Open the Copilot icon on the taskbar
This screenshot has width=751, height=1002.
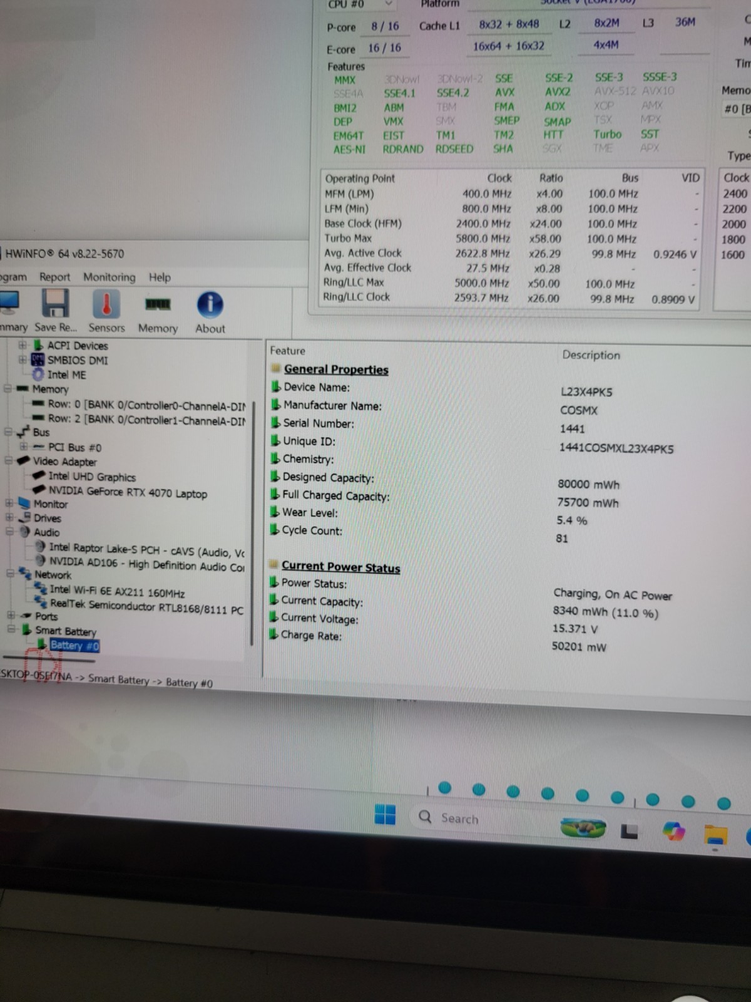pyautogui.click(x=673, y=831)
